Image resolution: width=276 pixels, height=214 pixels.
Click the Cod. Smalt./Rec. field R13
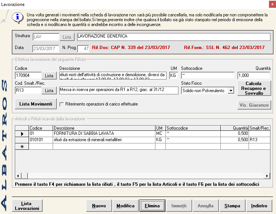click(x=28, y=90)
